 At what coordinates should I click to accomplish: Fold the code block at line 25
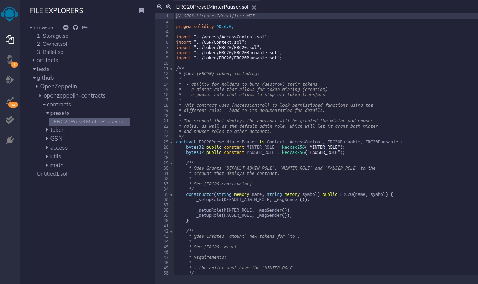click(171, 142)
